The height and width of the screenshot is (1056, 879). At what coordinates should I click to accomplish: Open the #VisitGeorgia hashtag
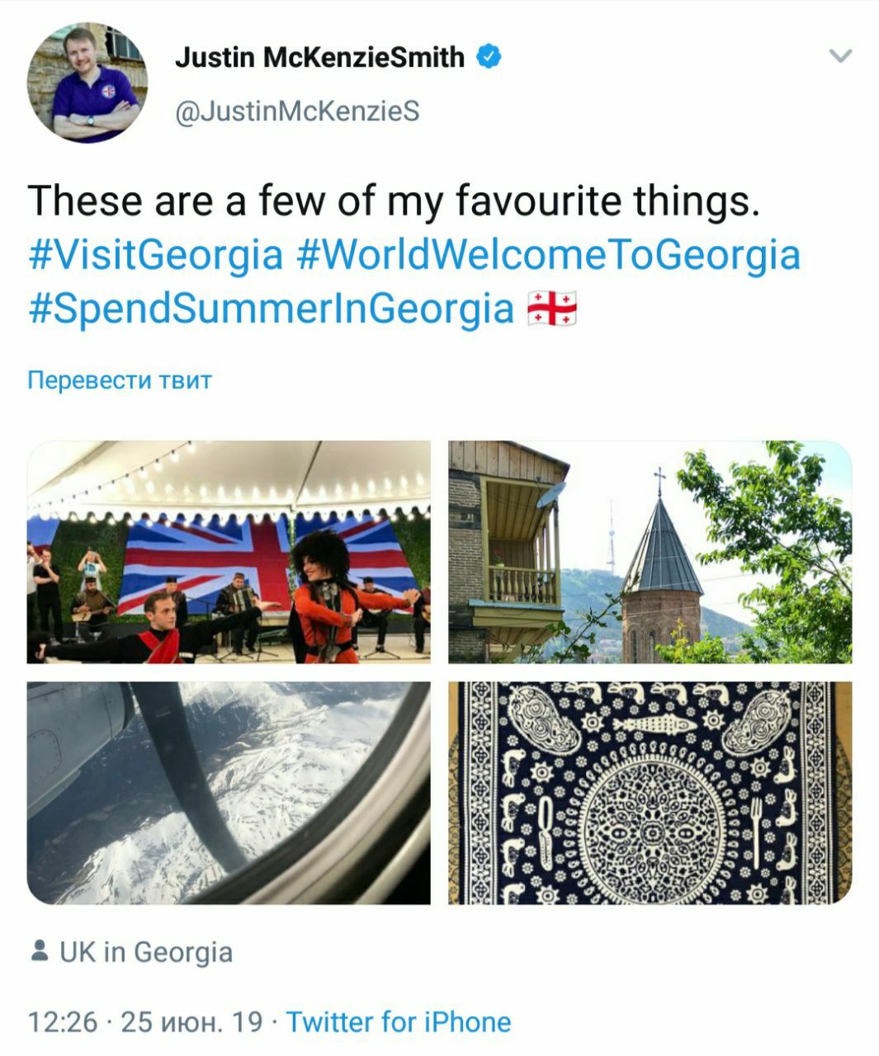pos(156,255)
